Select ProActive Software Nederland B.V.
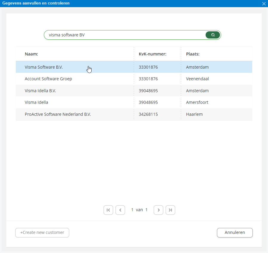This screenshot has height=253, width=268. (134, 114)
